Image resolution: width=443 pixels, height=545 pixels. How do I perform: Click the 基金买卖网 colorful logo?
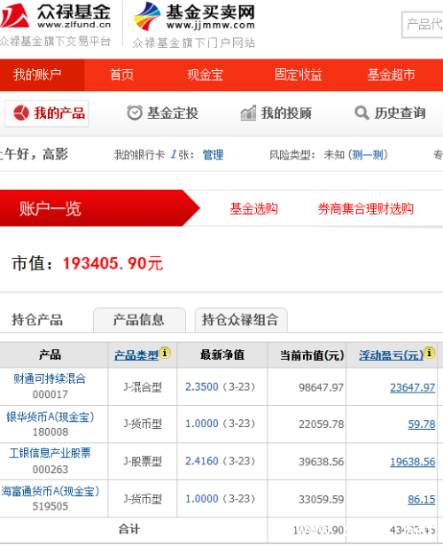[x=147, y=16]
